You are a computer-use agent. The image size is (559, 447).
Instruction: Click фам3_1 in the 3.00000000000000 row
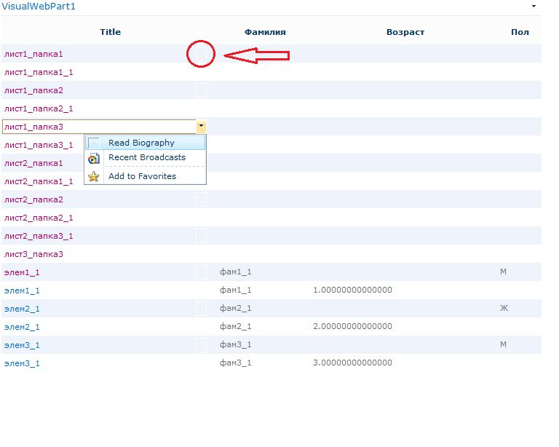pyautogui.click(x=235, y=363)
